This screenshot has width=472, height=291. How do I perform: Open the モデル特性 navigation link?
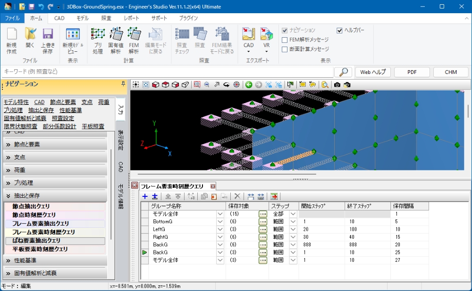point(16,102)
